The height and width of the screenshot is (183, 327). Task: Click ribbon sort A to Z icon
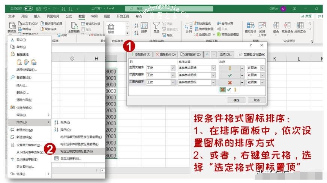tap(136, 25)
